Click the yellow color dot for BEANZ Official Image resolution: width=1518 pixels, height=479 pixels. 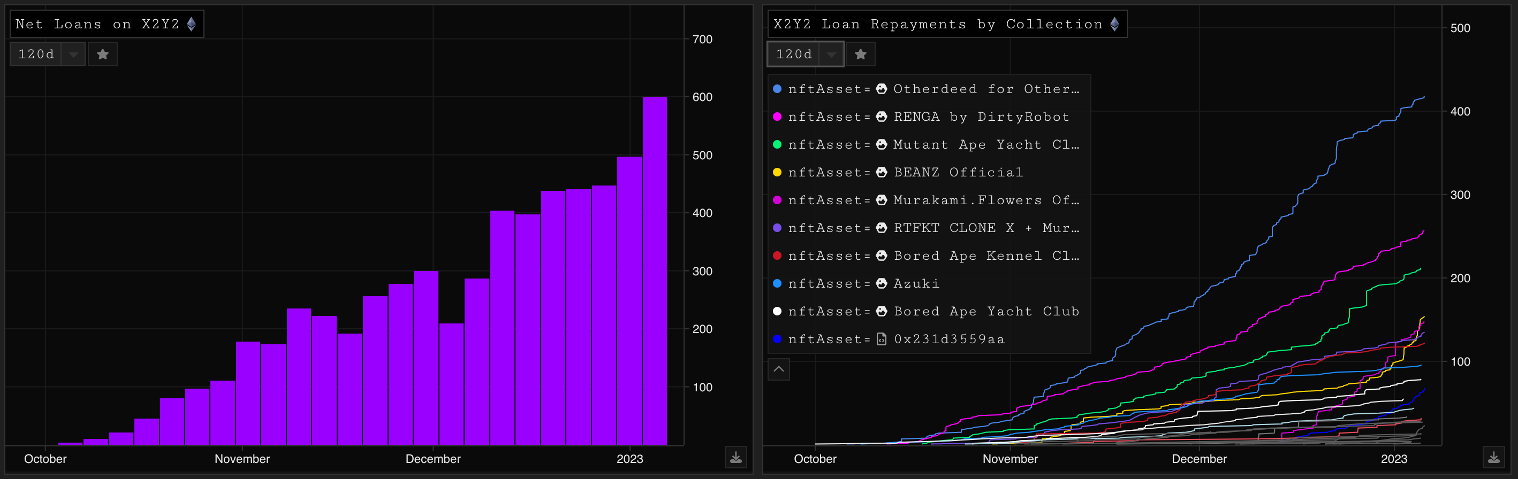(777, 173)
